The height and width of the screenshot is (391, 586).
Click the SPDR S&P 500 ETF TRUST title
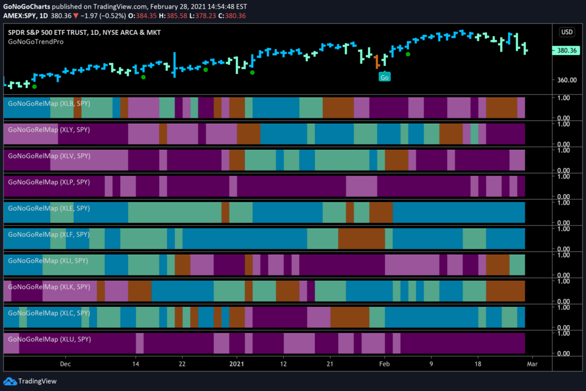85,33
